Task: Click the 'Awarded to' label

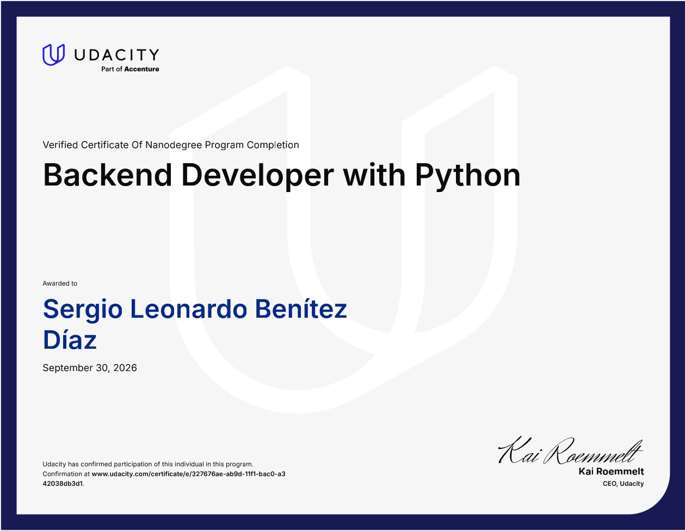Action: [x=60, y=283]
